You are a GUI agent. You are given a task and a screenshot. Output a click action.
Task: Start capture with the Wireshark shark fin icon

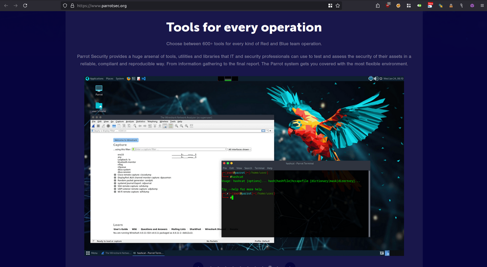[x=93, y=126]
